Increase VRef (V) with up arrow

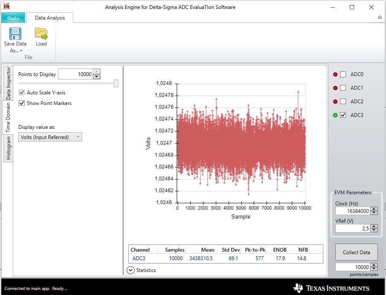coord(374,227)
